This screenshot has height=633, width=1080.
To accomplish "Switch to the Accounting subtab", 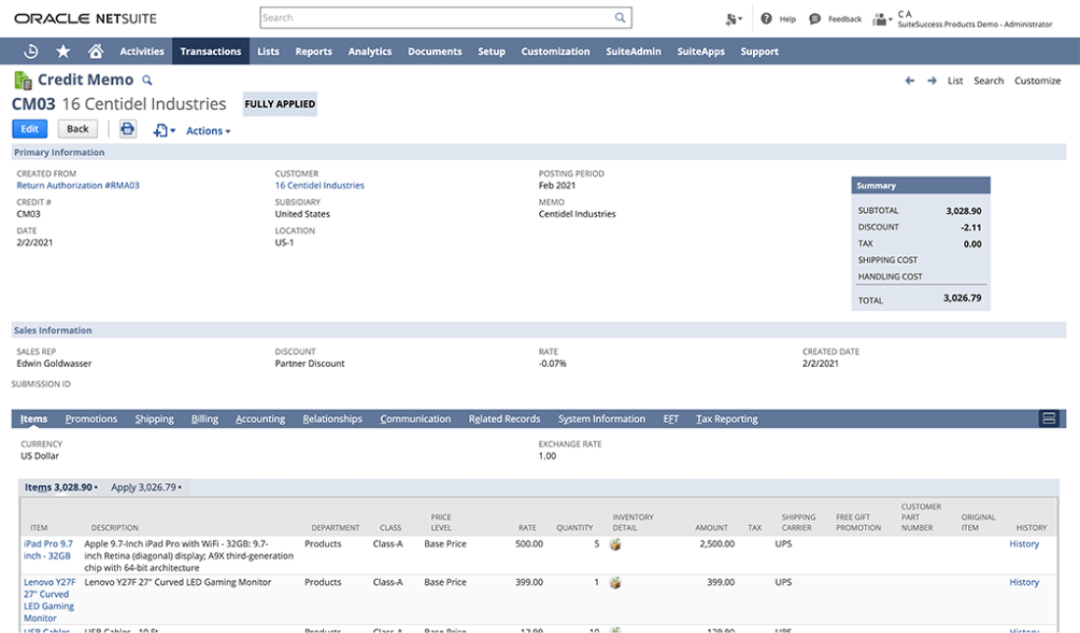I will click(260, 418).
